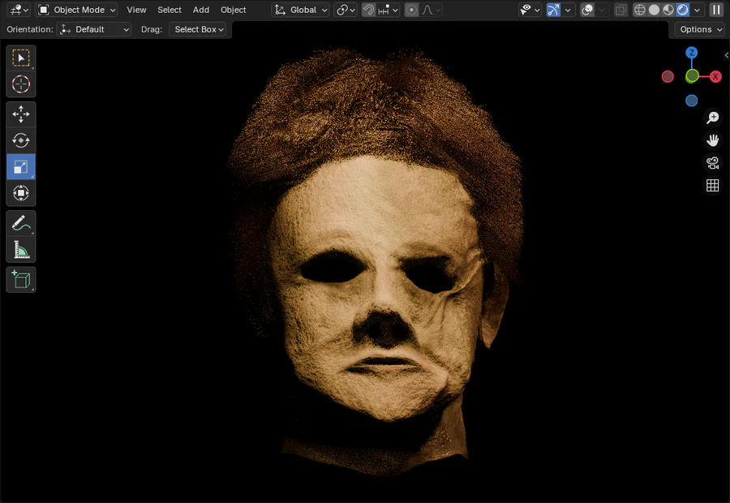This screenshot has width=730, height=503.
Task: Click the green Y axis gizmo
Action: (x=692, y=76)
